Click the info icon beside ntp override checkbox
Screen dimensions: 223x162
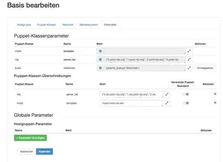coord(187,94)
